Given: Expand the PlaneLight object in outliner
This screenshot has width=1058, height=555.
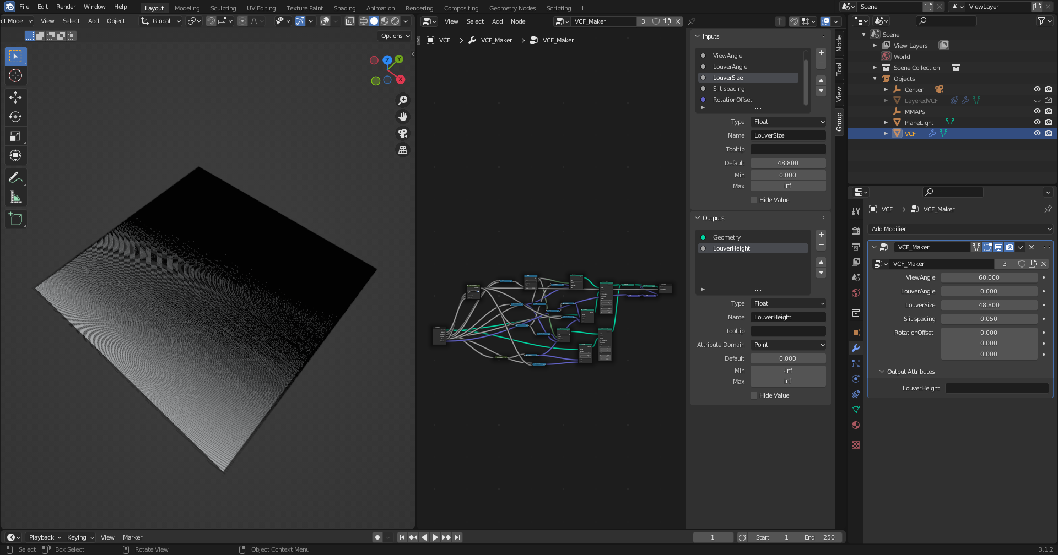Looking at the screenshot, I should click(886, 123).
